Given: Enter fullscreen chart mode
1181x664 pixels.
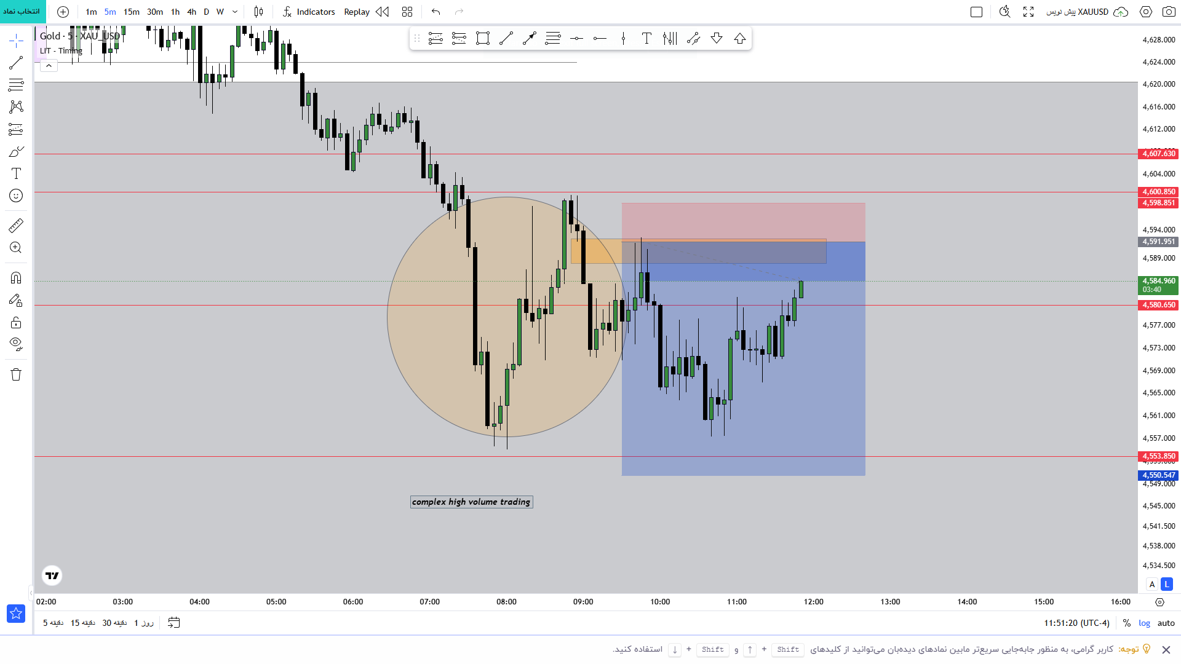Looking at the screenshot, I should (1028, 12).
